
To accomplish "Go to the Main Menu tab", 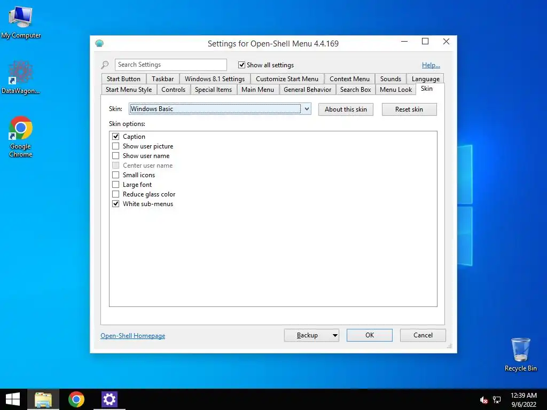I will (x=258, y=90).
